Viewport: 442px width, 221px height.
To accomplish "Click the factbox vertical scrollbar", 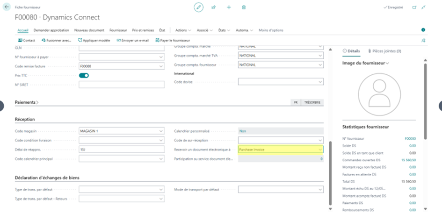I will (x=425, y=101).
